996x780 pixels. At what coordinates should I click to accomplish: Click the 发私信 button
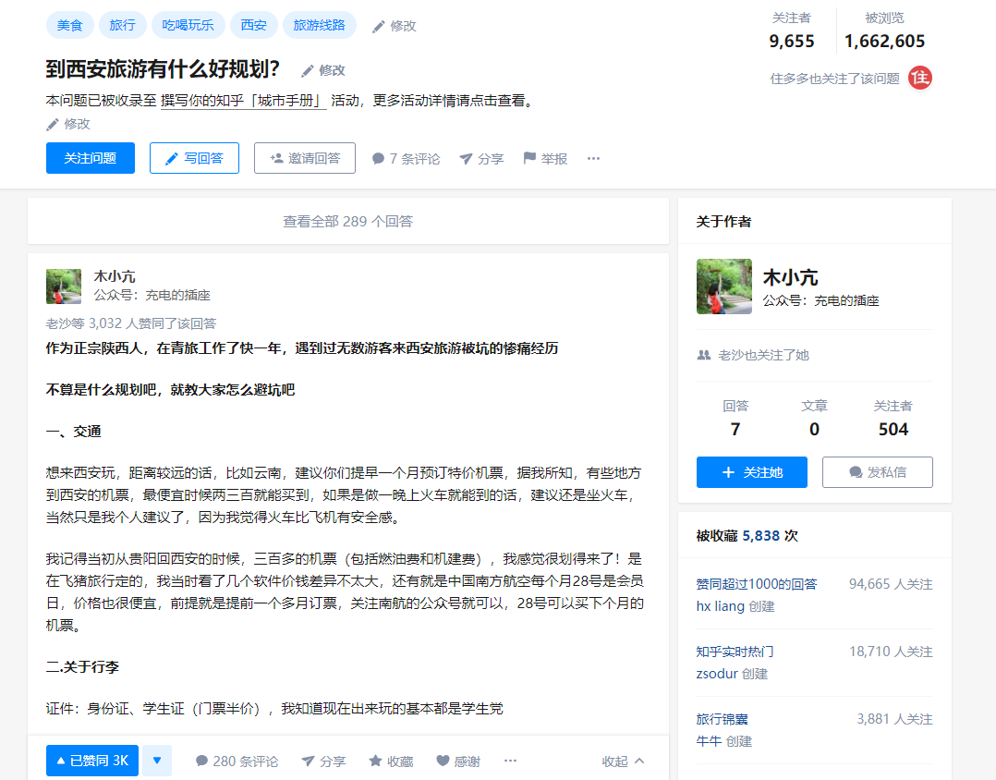coord(877,472)
